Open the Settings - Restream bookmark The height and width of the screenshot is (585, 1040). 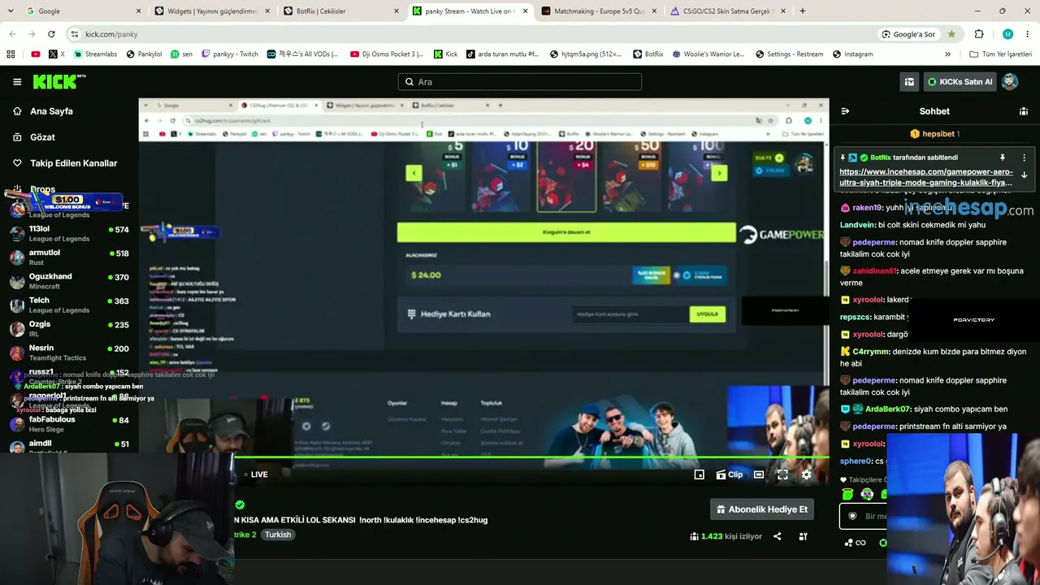(x=789, y=54)
